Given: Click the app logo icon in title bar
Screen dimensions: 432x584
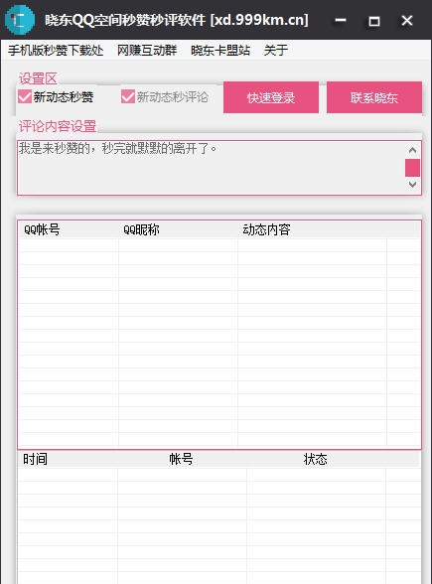Looking at the screenshot, I should click(x=20, y=20).
